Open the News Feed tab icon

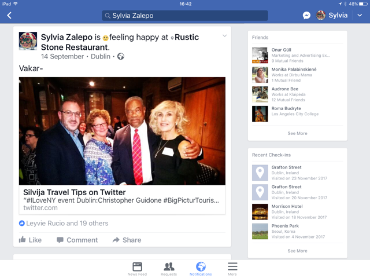137,266
